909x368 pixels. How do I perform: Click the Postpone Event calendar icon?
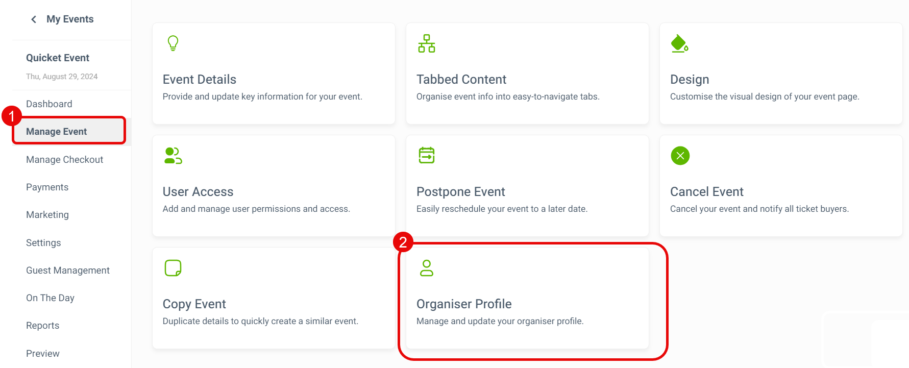[x=427, y=155]
